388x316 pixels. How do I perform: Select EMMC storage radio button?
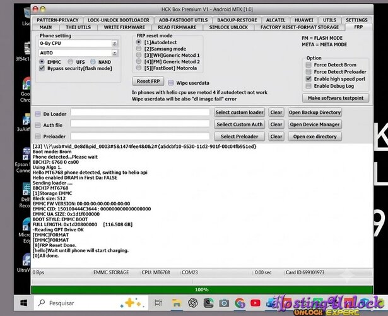[x=42, y=62]
